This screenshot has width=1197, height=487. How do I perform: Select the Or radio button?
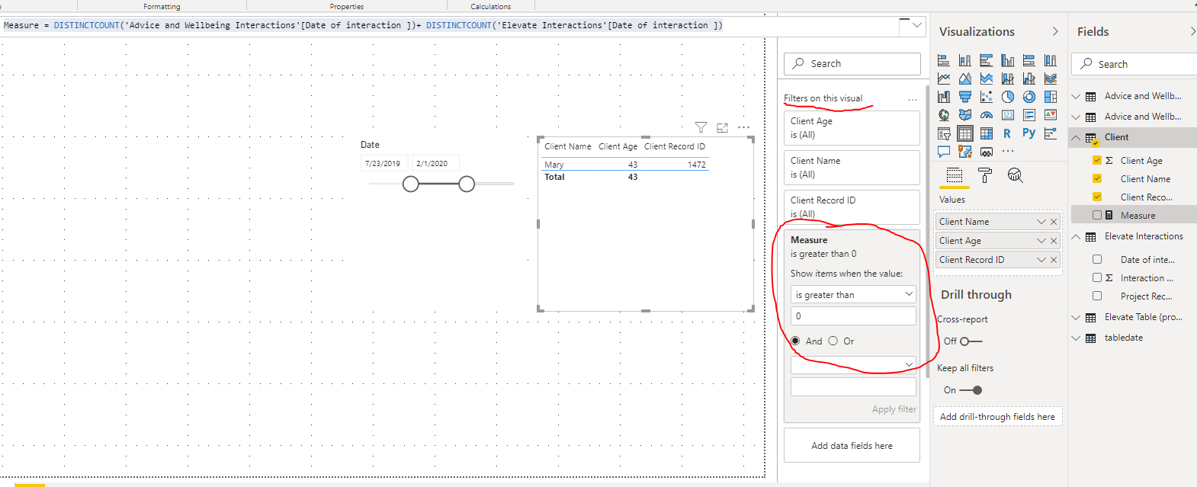pos(833,341)
